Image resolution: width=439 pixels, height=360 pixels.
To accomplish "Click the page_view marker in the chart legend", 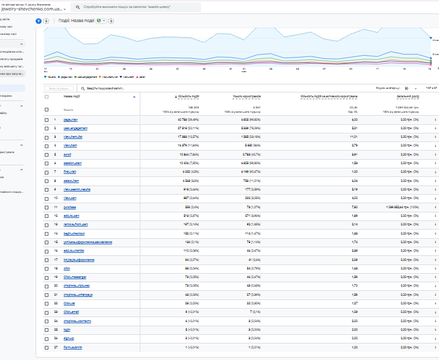I will [59, 77].
